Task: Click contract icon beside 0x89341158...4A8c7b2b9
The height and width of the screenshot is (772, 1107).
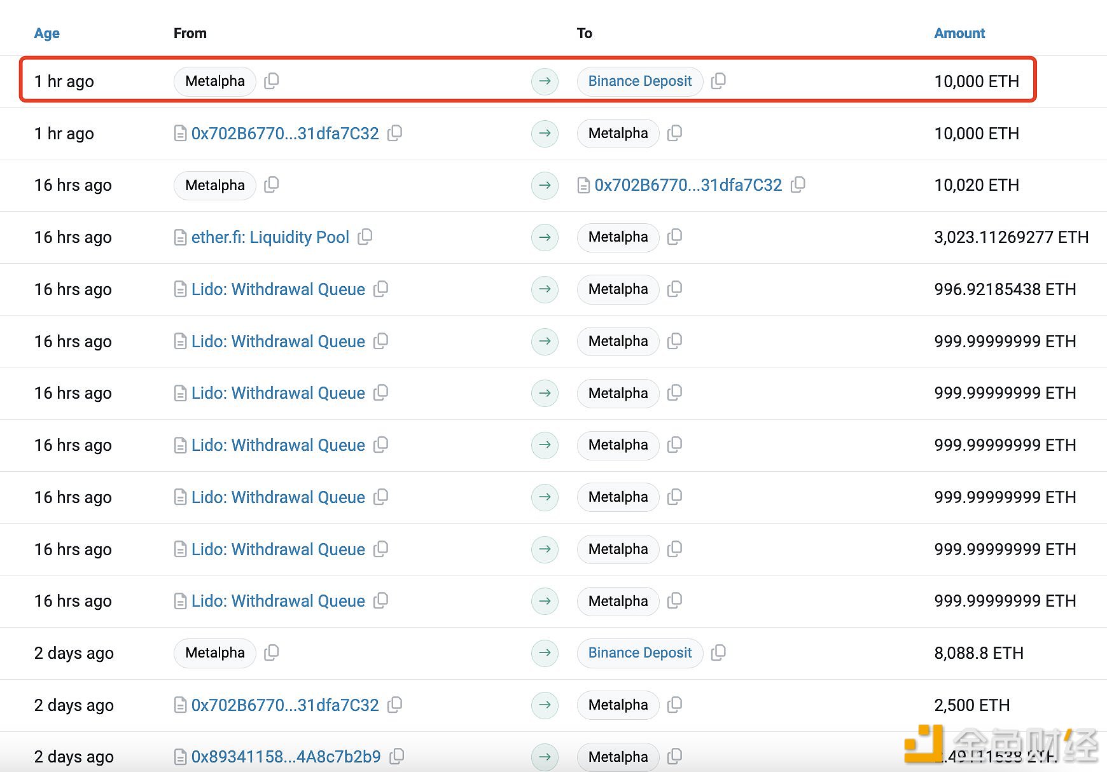Action: click(180, 757)
